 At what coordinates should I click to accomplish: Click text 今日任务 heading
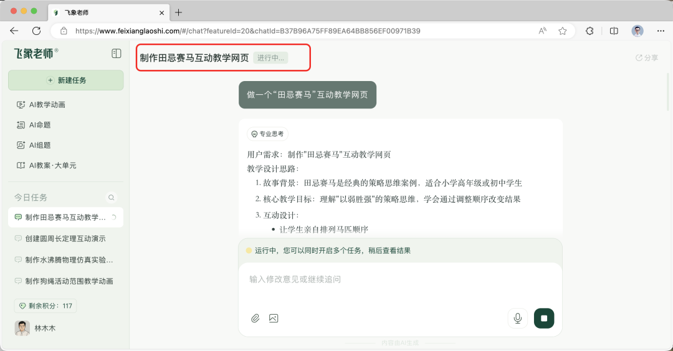[31, 198]
